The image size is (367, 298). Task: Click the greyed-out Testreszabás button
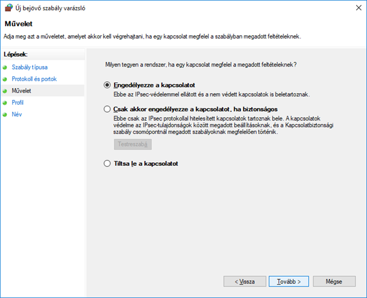point(132,144)
